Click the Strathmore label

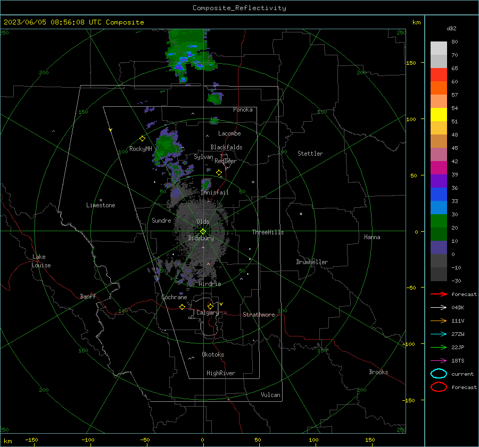[259, 315]
